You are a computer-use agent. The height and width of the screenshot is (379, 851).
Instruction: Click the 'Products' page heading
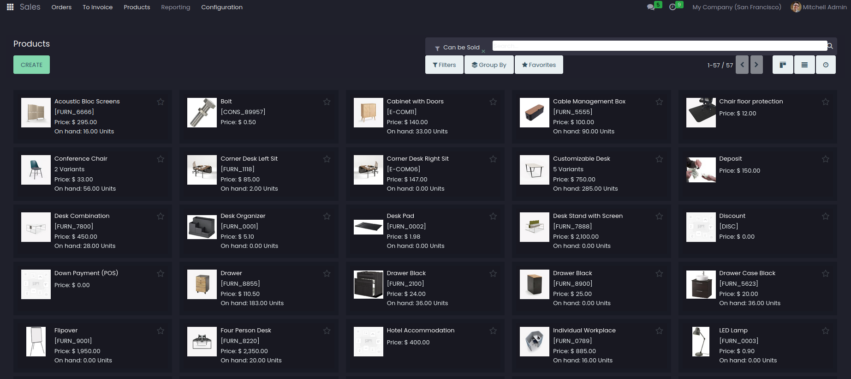pos(31,44)
